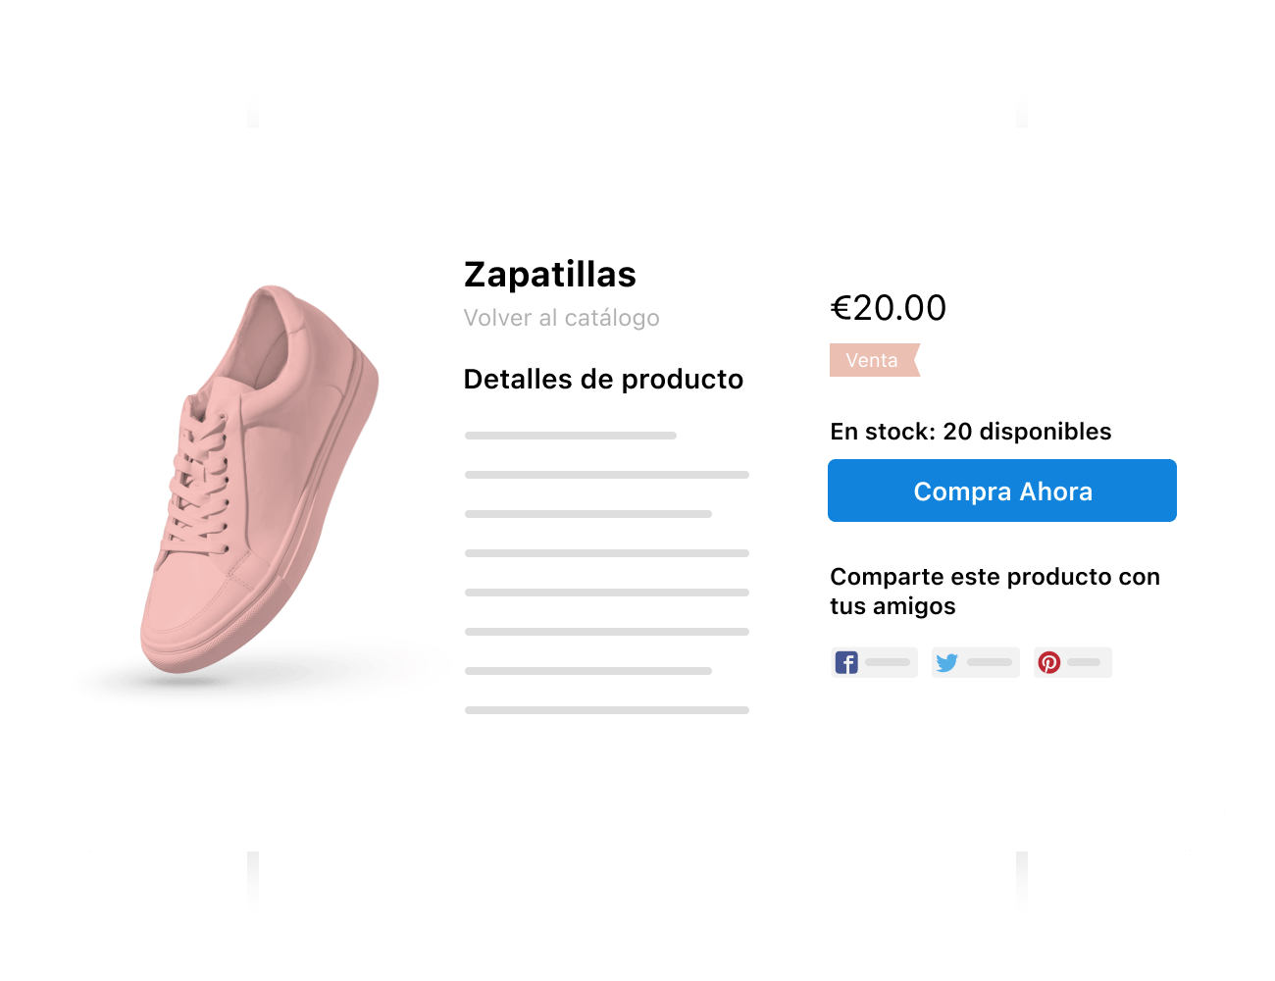
Task: Click the Zapatillas product title
Action: tap(550, 275)
